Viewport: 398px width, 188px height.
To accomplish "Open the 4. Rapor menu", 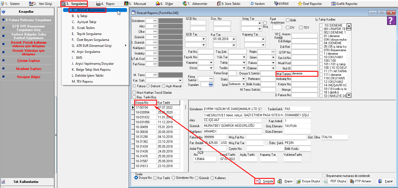I will tap(106, 4).
